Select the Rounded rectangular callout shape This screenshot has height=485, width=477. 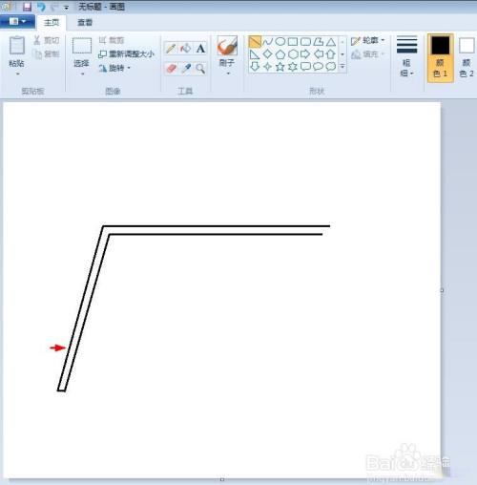pyautogui.click(x=305, y=67)
